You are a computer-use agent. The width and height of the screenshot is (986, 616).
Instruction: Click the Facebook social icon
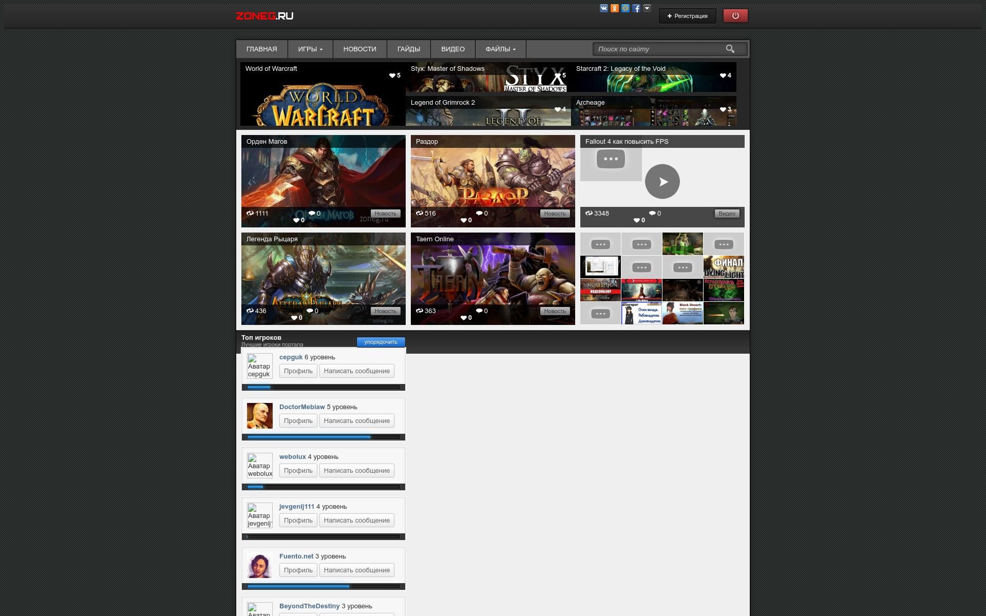pyautogui.click(x=636, y=8)
